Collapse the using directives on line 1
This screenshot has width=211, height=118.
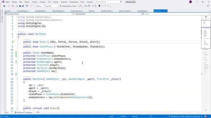(x=17, y=17)
